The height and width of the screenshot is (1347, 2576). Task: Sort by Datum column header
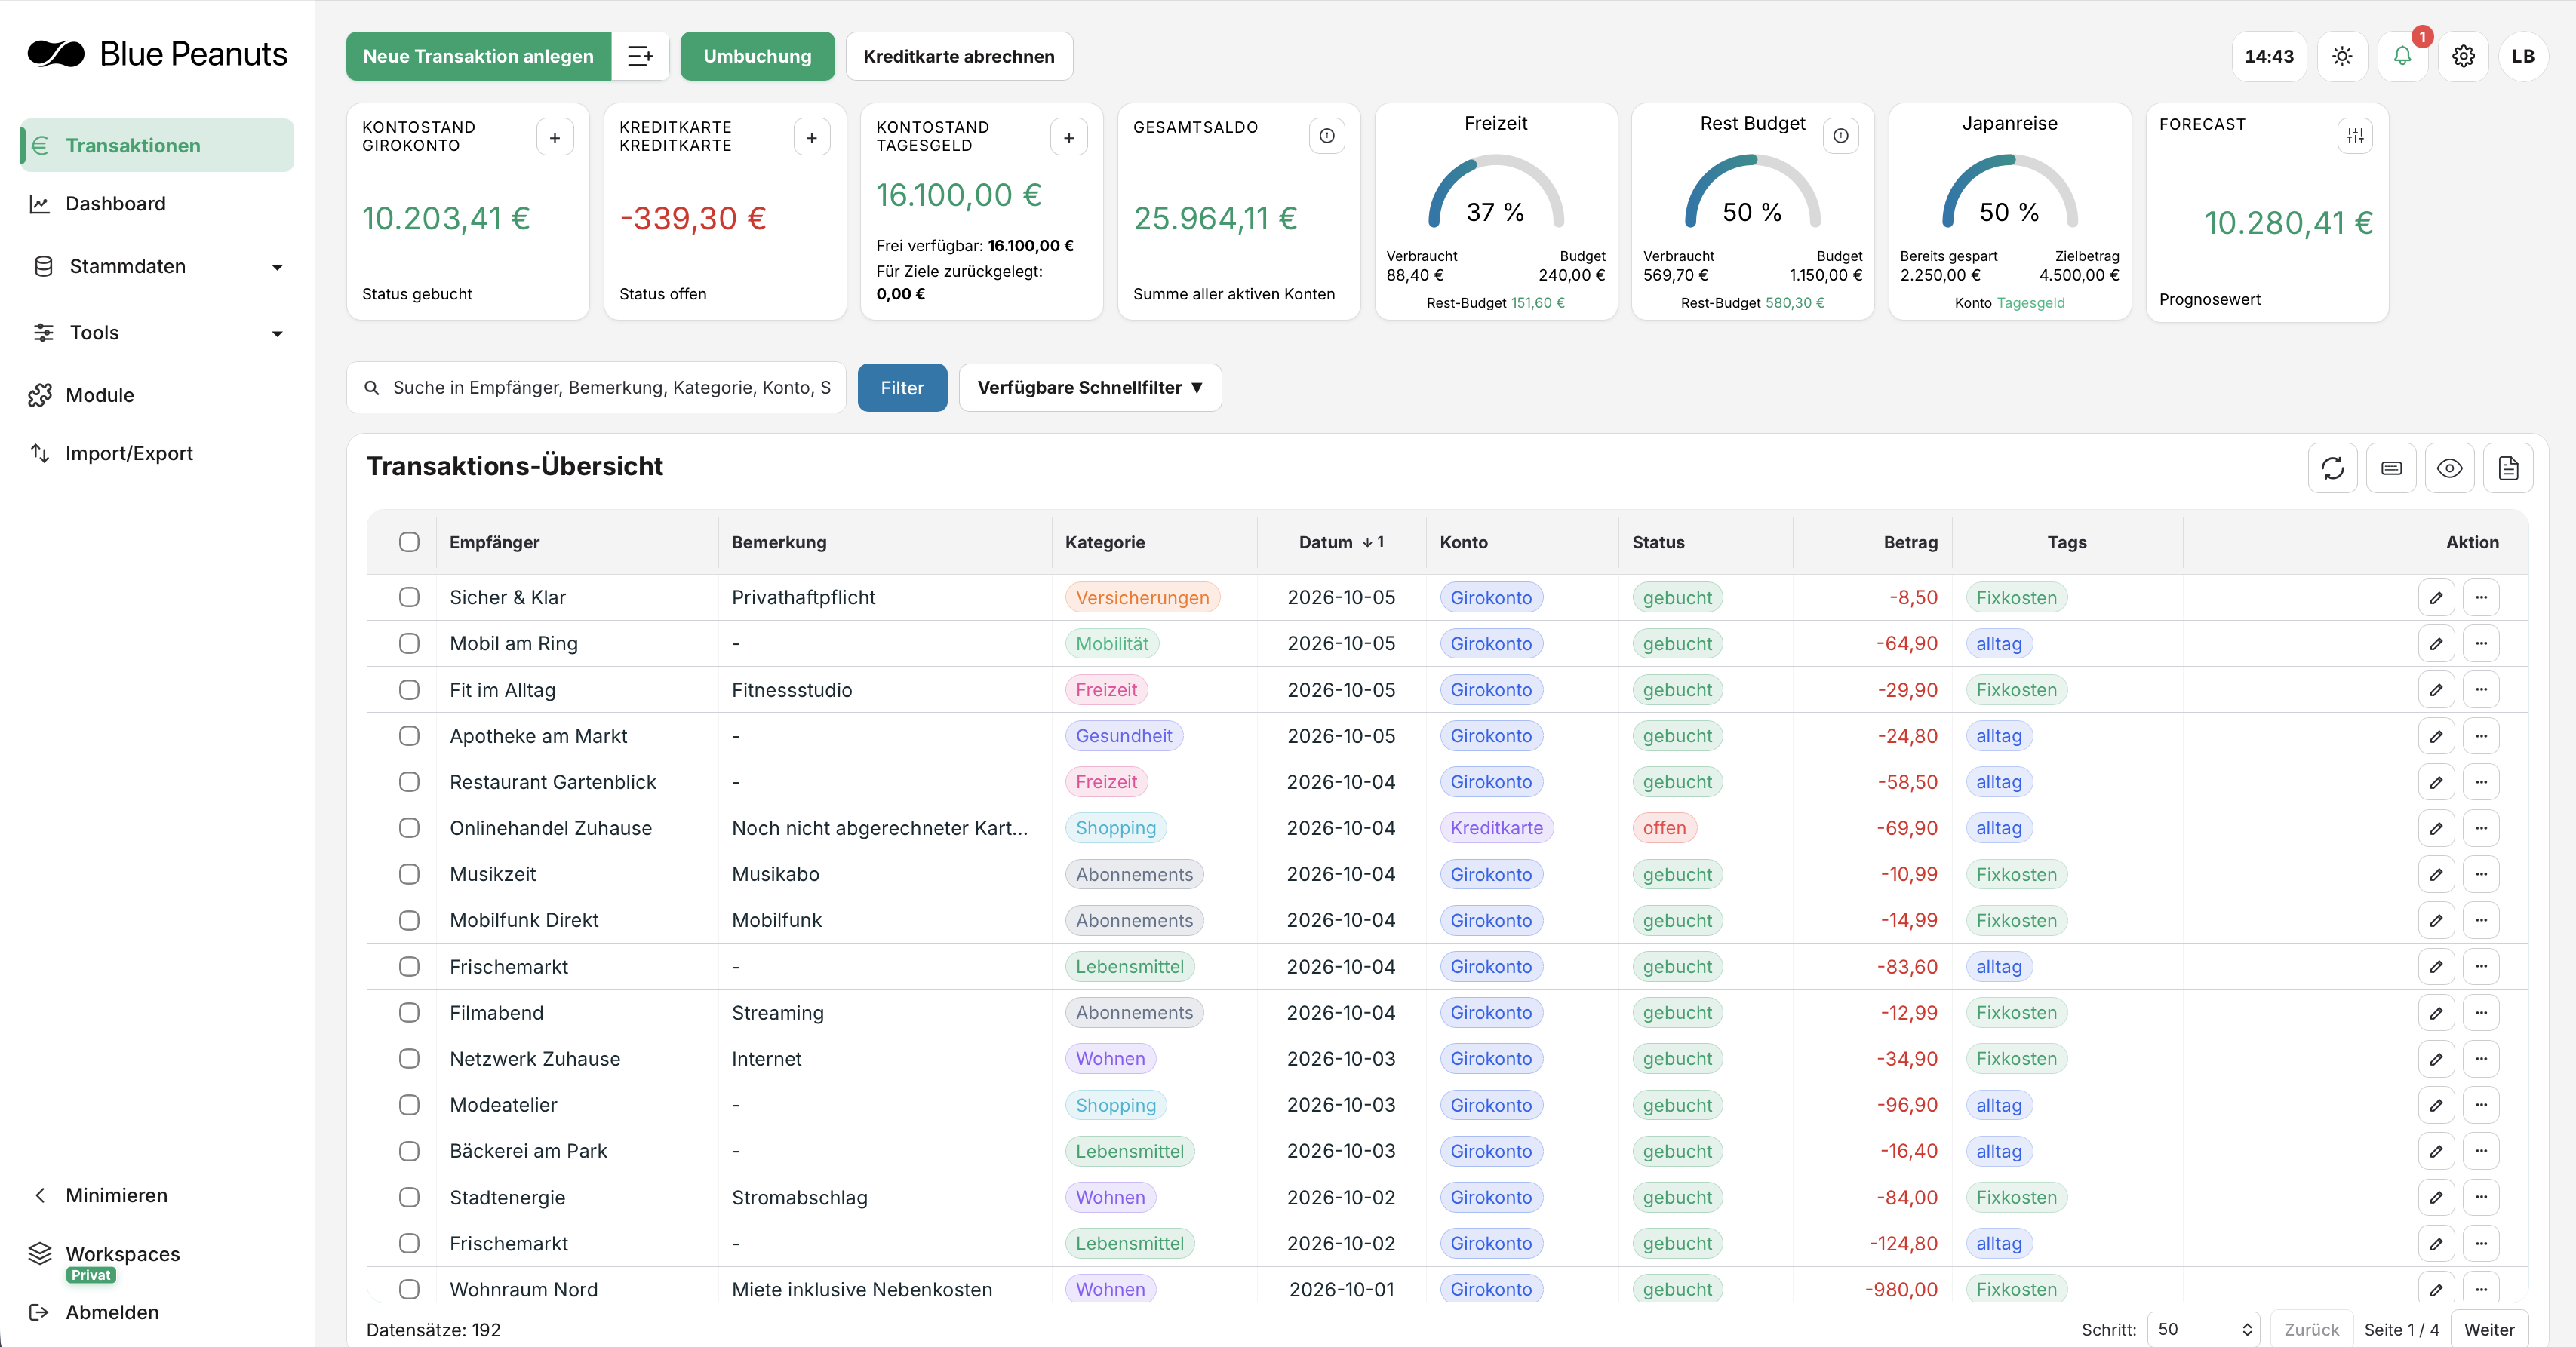pyautogui.click(x=1341, y=542)
